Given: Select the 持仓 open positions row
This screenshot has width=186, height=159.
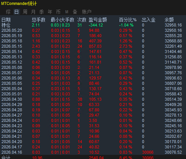Looking at the screenshot, I should click(93, 25).
